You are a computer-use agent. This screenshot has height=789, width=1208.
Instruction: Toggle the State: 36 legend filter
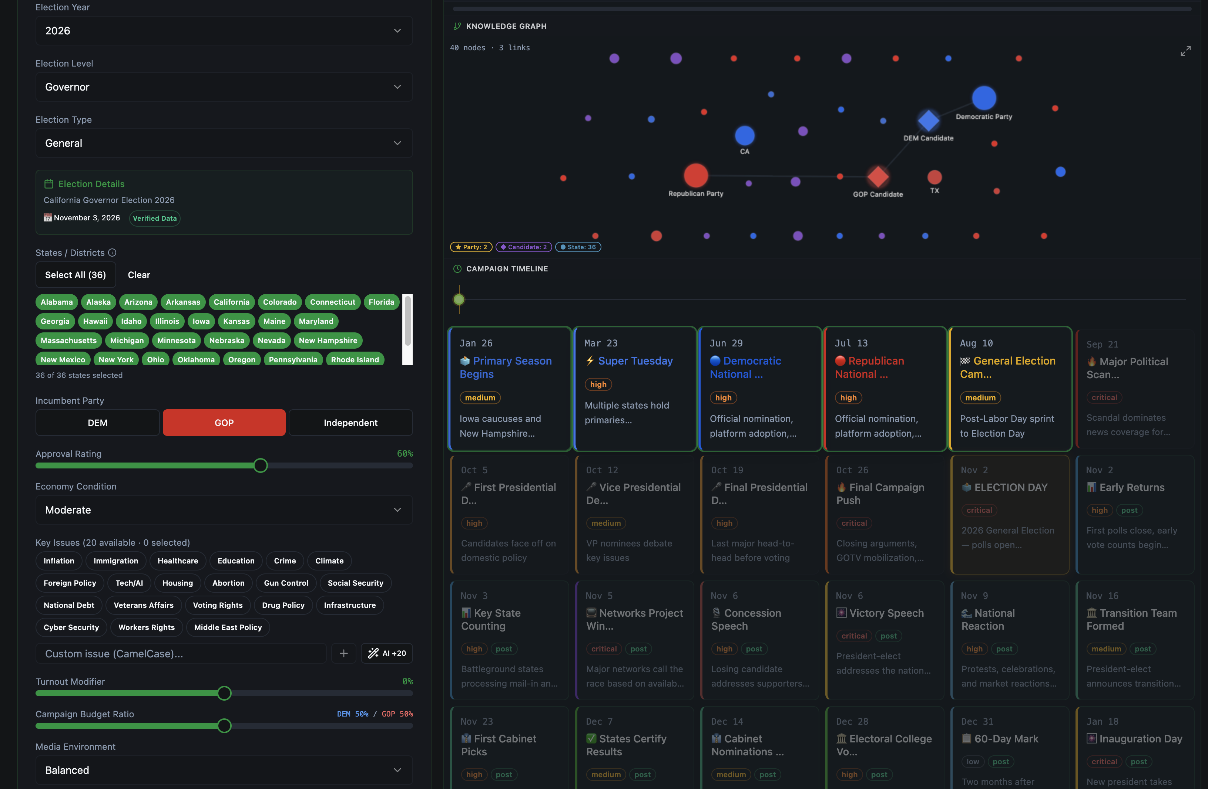[578, 247]
